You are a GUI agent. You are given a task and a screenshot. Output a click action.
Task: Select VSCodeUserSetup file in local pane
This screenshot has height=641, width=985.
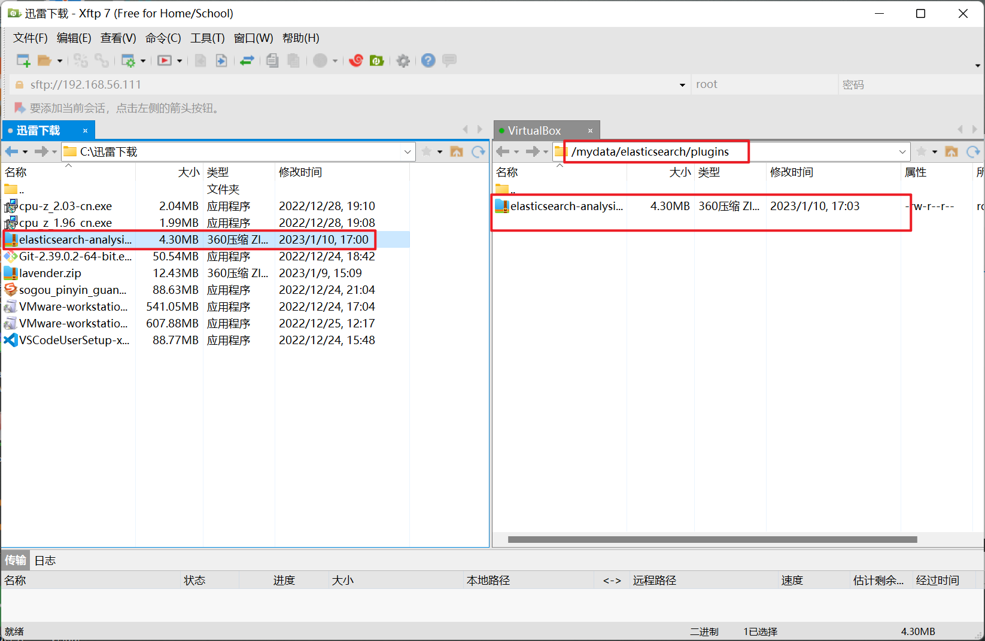206,340
